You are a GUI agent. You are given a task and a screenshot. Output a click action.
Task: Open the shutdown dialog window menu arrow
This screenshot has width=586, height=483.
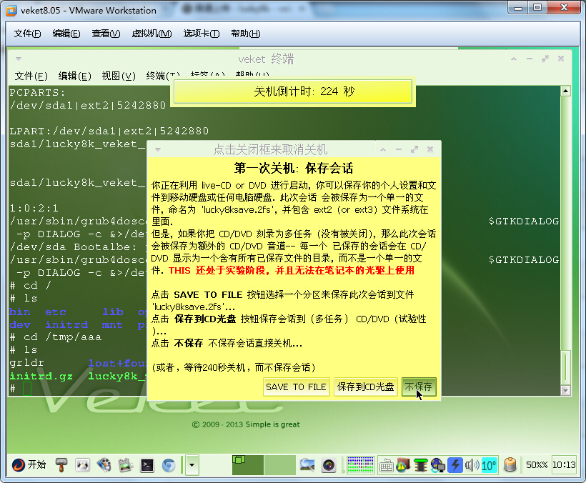click(x=158, y=150)
